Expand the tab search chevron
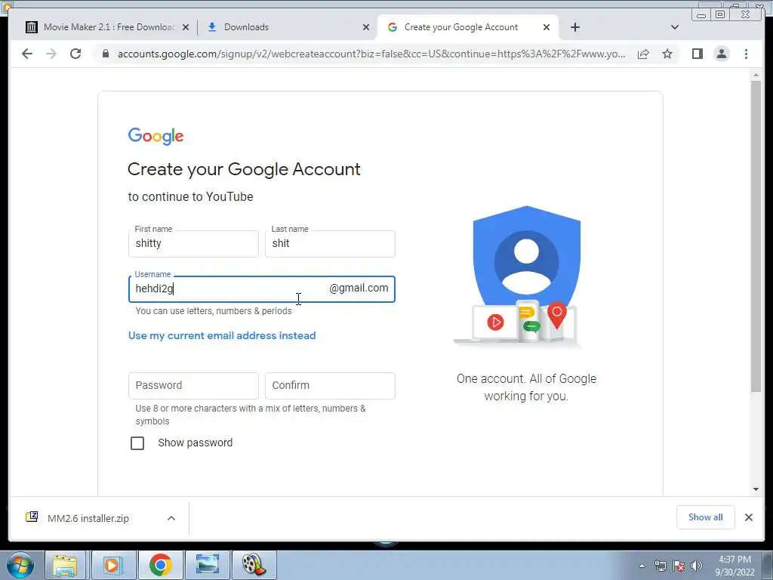Viewport: 773px width, 580px height. tap(675, 27)
